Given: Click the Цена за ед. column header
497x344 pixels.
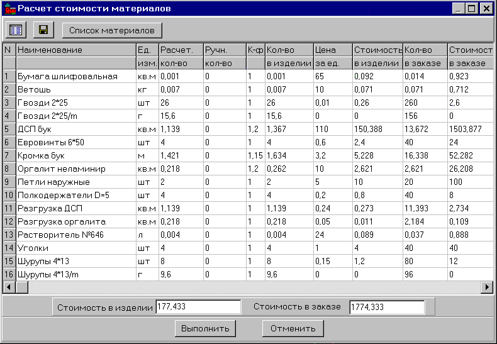Looking at the screenshot, I should (333, 57).
